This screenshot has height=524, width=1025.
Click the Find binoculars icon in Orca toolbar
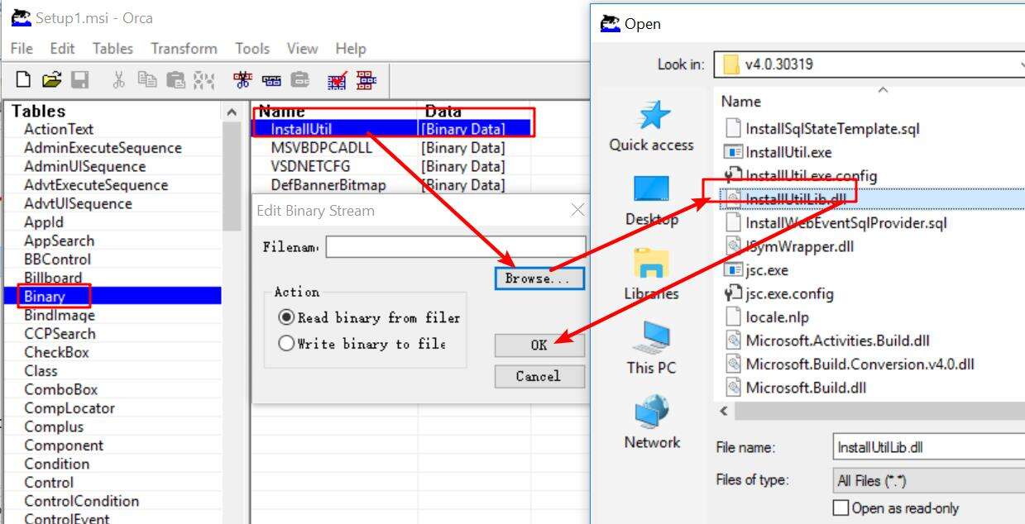(x=204, y=80)
